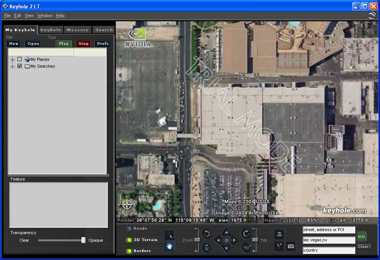Image resolution: width=380 pixels, height=260 pixels.
Task: Click the GO search button
Action: point(361,236)
